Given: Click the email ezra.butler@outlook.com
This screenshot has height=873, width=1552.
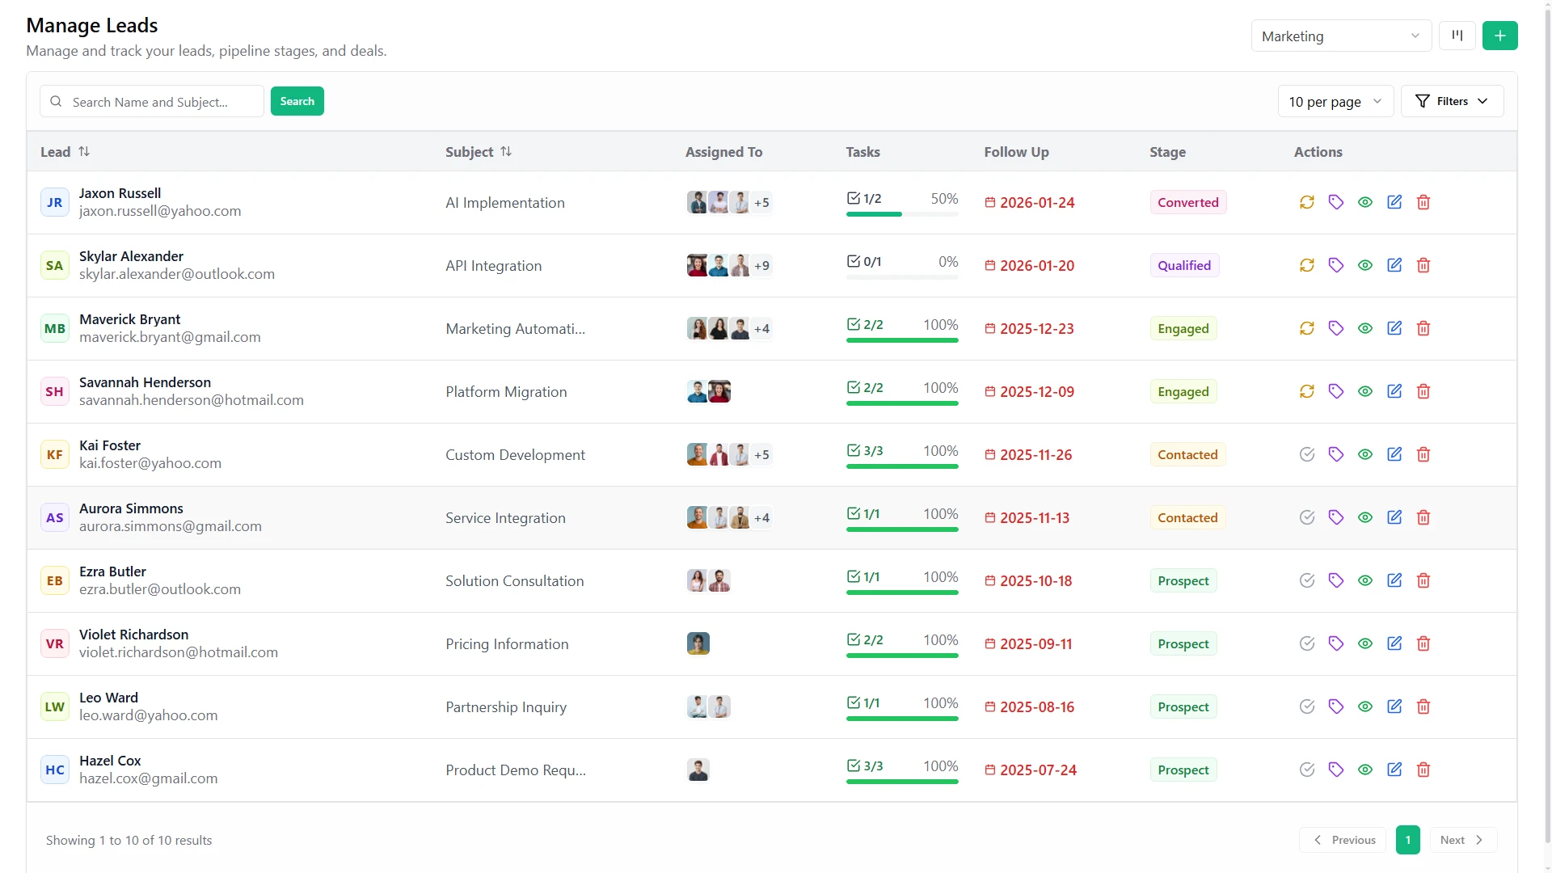Looking at the screenshot, I should 160,589.
